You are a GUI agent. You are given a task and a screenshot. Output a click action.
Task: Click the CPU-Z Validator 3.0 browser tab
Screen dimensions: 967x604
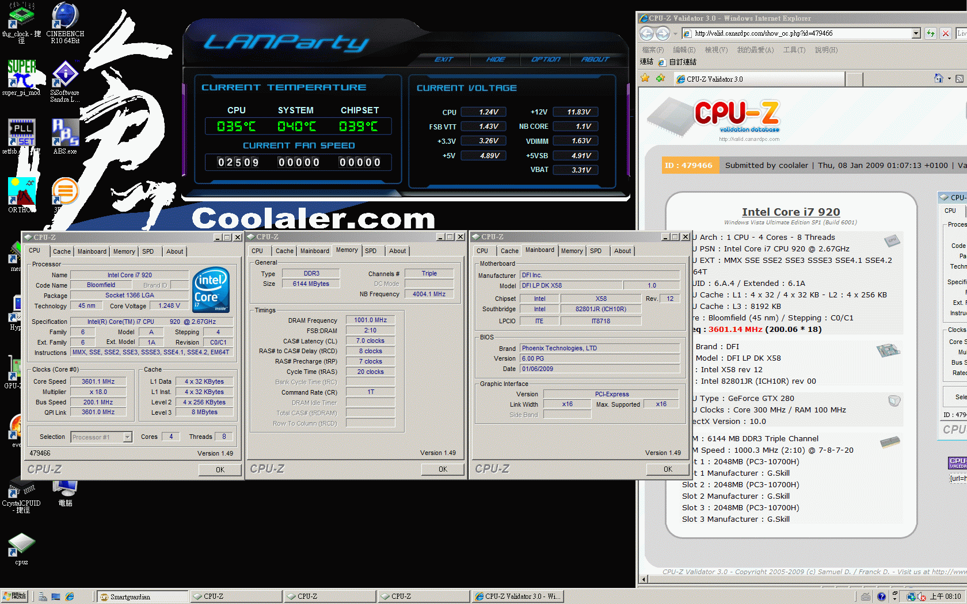(x=759, y=79)
